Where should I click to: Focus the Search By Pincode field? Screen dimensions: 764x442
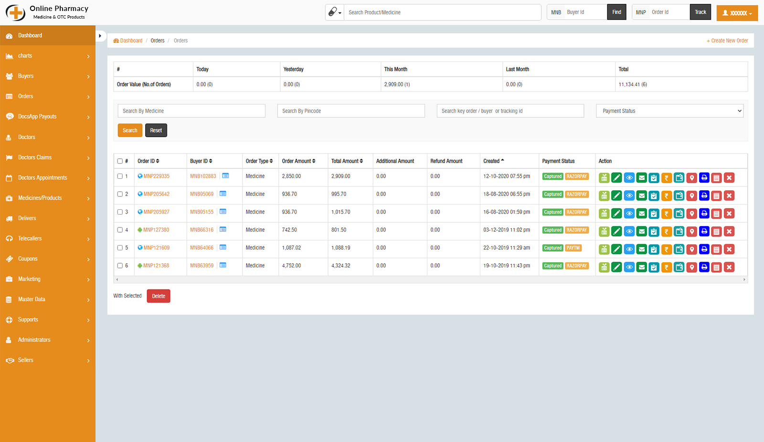[351, 111]
